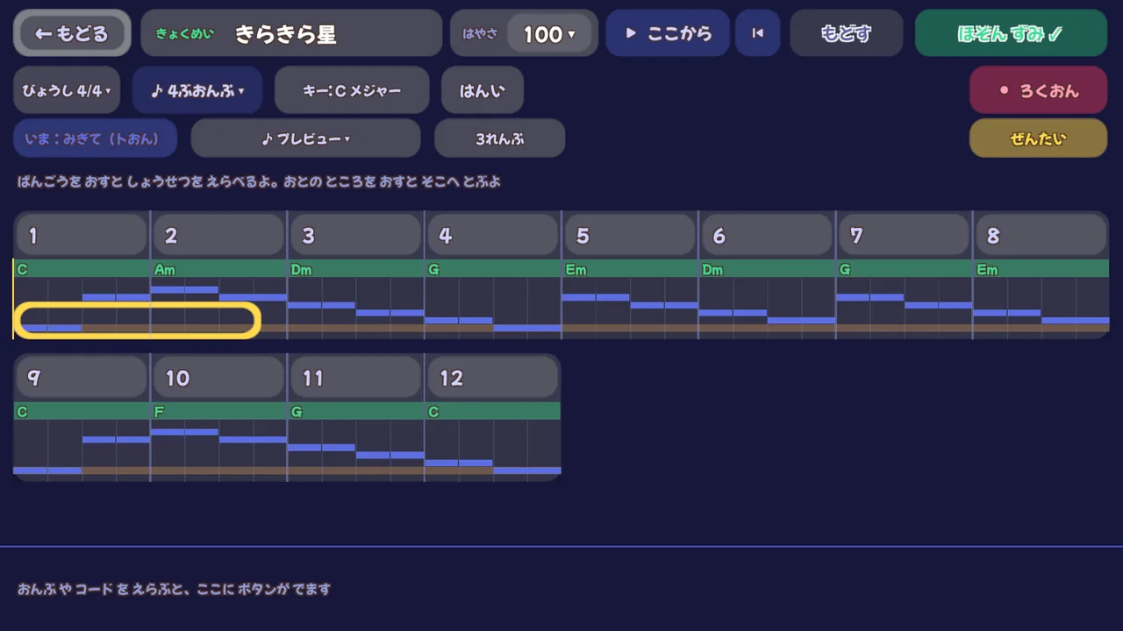Select measure number 8
This screenshot has width=1123, height=631.
[1042, 235]
